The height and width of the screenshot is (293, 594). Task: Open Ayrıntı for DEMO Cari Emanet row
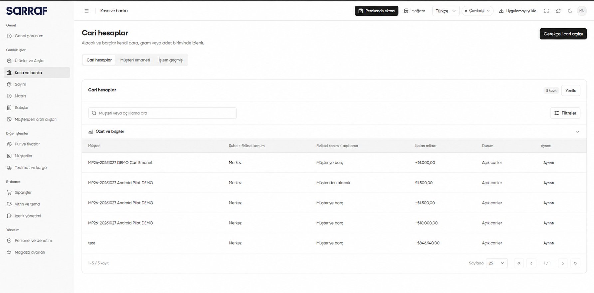click(549, 163)
